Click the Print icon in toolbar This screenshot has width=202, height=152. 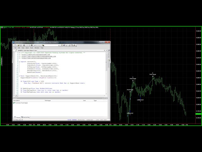(x=24, y=45)
